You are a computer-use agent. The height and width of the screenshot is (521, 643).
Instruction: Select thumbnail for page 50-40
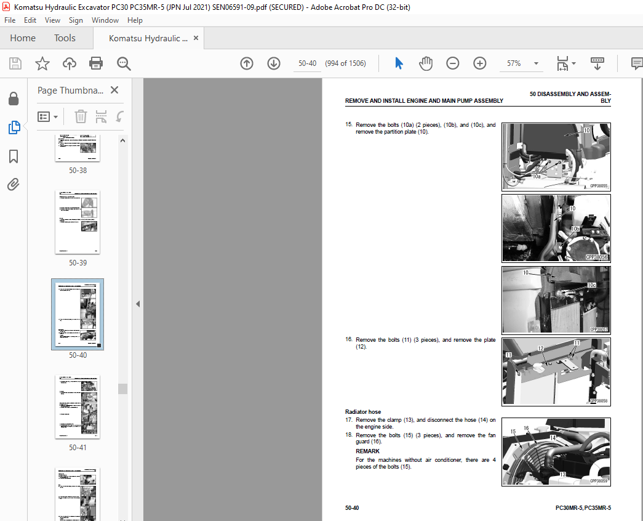pyautogui.click(x=78, y=315)
